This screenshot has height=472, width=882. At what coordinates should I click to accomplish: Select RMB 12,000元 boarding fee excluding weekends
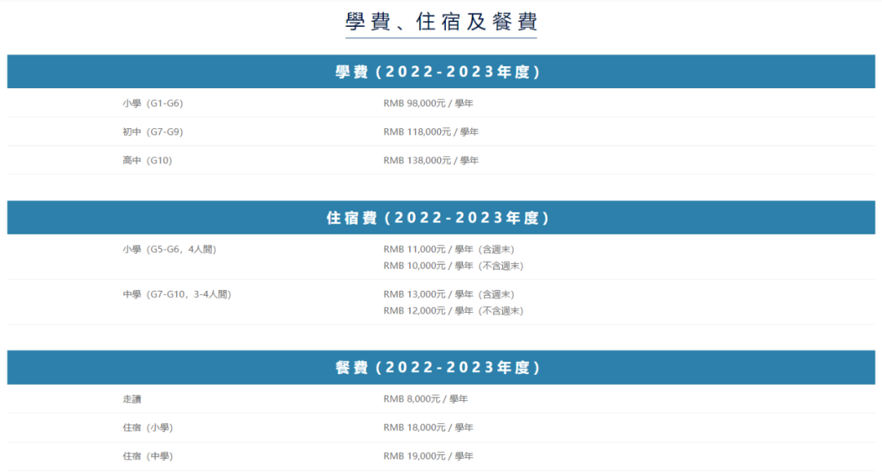453,310
